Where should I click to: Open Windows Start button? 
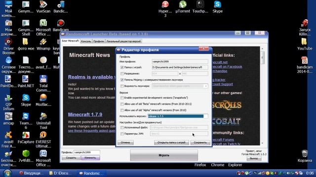[x=7, y=173]
